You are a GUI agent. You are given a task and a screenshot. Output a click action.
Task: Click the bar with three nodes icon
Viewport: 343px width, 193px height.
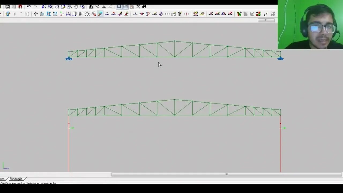tap(167, 14)
